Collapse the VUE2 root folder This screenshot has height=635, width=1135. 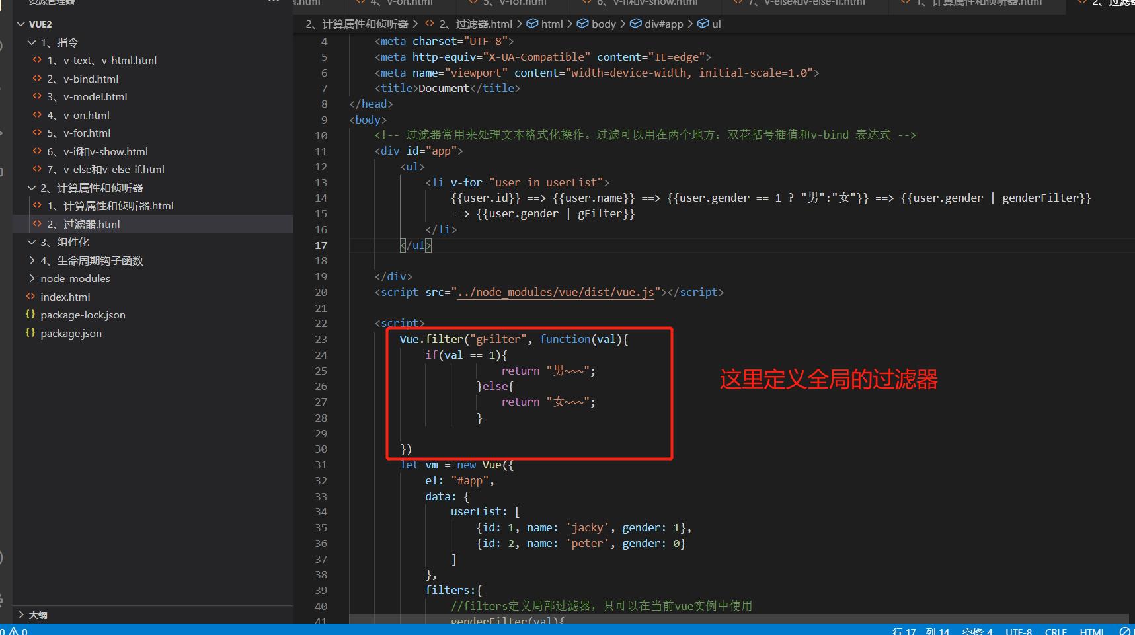[21, 24]
